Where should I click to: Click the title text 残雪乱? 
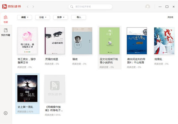[158, 59]
